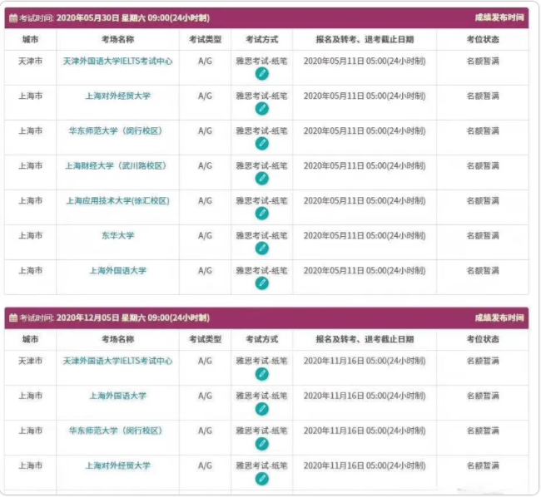This screenshot has height=497, width=541.
Task: Click 考试类型 column header in 05月30日 table
Action: pos(205,40)
